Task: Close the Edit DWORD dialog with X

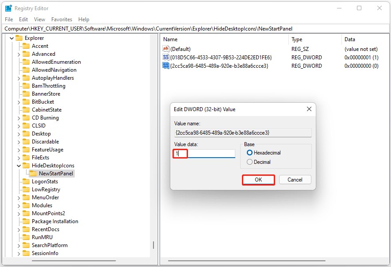Action: pyautogui.click(x=309, y=109)
